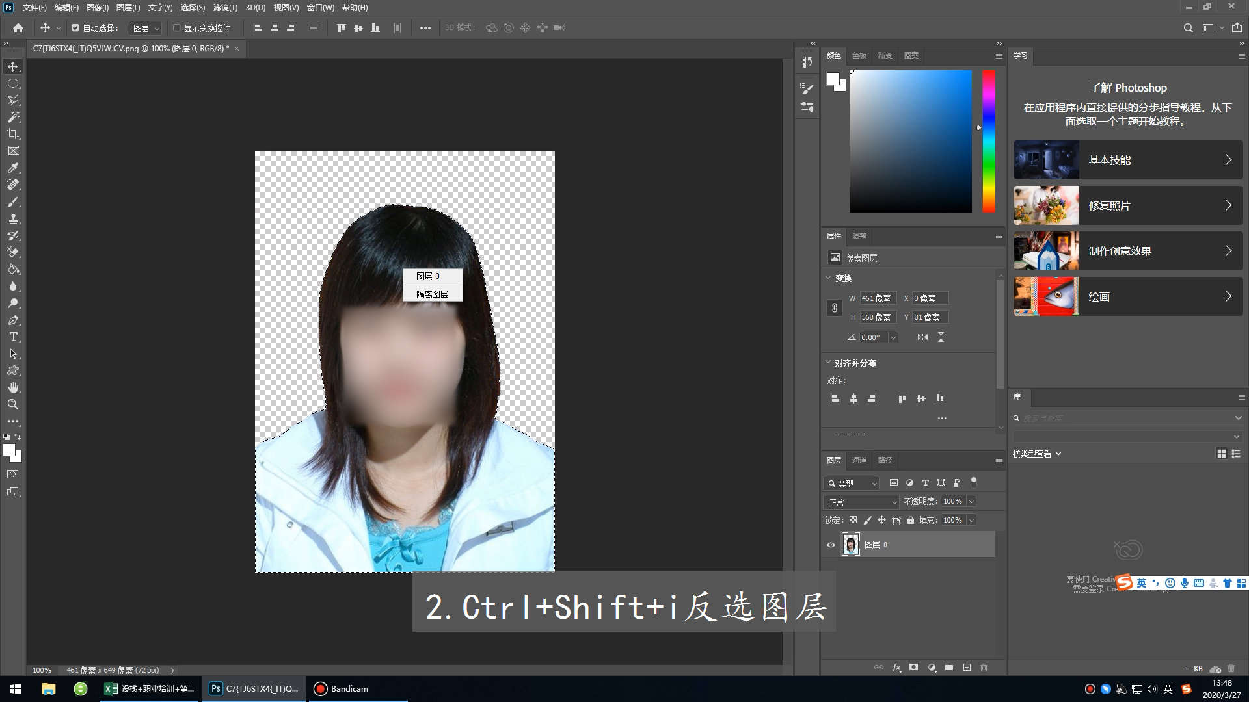Viewport: 1249px width, 702px height.
Task: Collapse the Transform section in Properties
Action: click(828, 278)
